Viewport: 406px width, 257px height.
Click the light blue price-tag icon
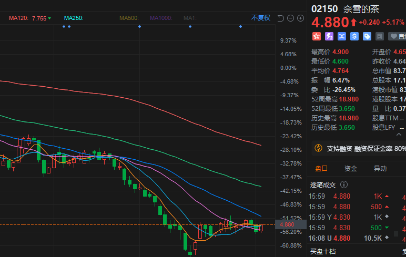tap(367, 36)
